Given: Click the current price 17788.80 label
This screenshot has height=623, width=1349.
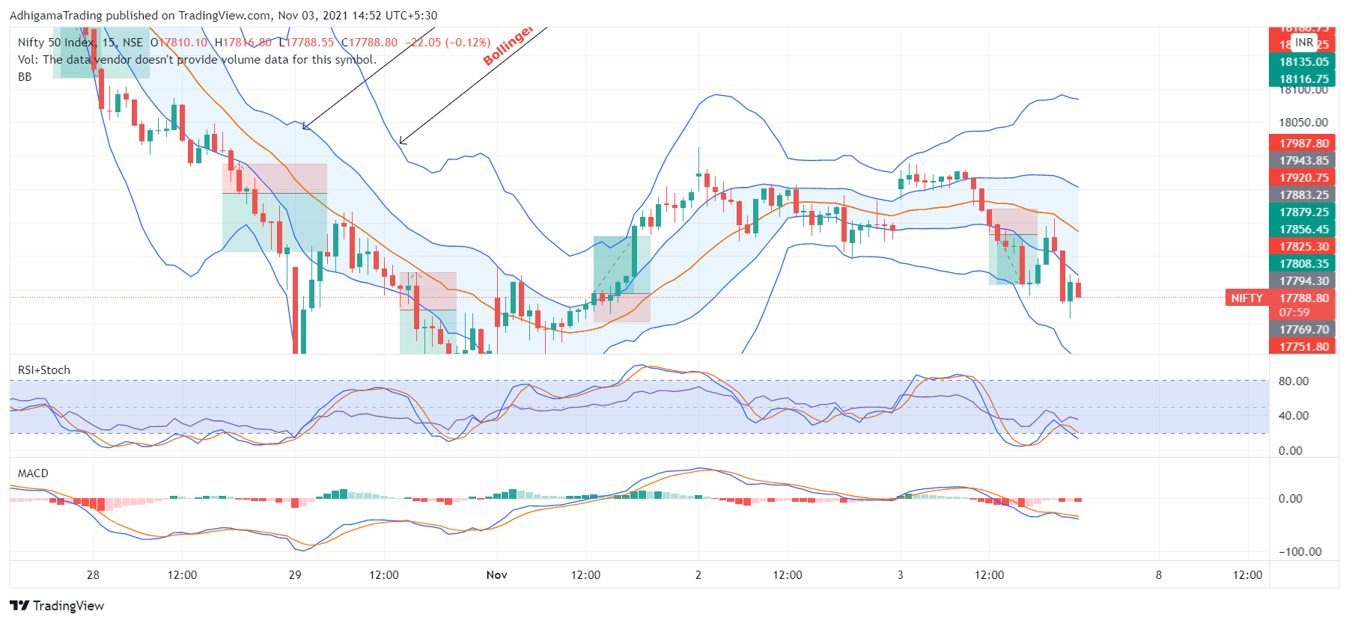Looking at the screenshot, I should click(1303, 298).
